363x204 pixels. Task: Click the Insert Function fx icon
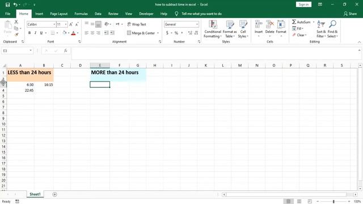coord(66,50)
